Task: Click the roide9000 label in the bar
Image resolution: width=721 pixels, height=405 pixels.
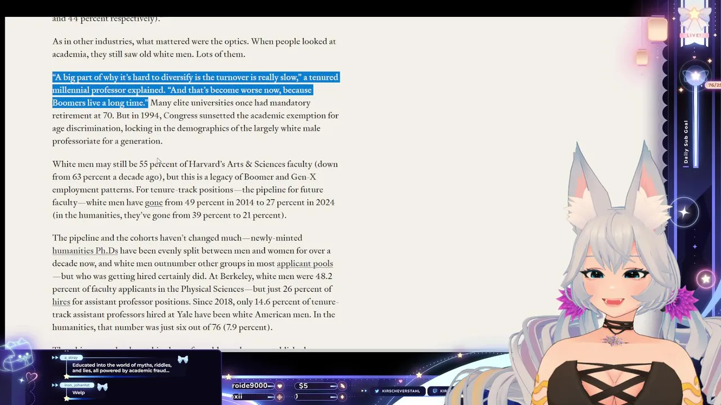Action: point(250,386)
